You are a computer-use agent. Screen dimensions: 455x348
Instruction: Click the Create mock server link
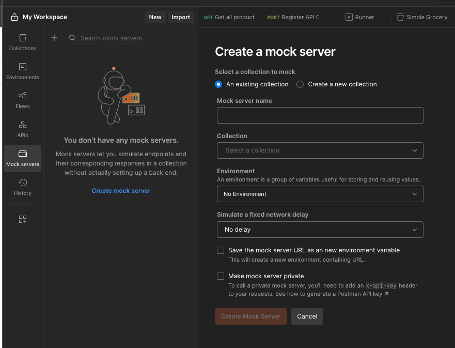(121, 191)
